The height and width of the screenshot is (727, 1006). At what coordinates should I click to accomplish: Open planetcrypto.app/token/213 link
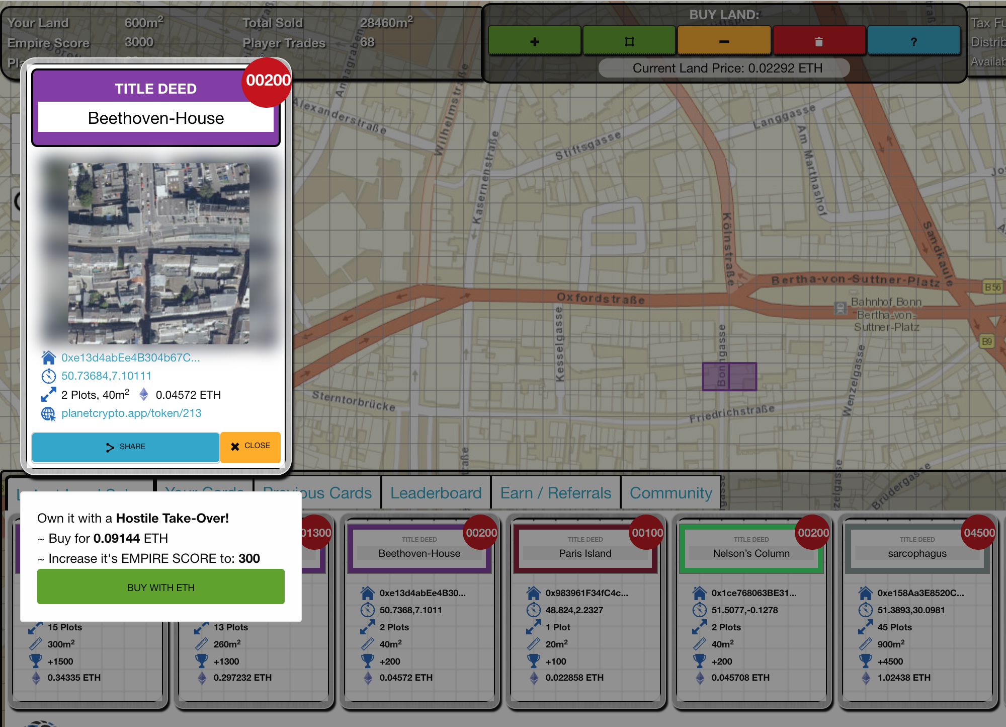[131, 413]
